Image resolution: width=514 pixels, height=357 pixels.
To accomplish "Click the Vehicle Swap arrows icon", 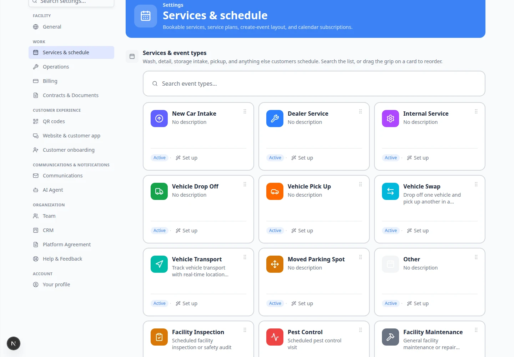I will point(390,191).
